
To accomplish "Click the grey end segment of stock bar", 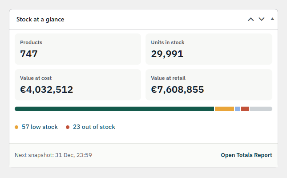I will pos(261,109).
